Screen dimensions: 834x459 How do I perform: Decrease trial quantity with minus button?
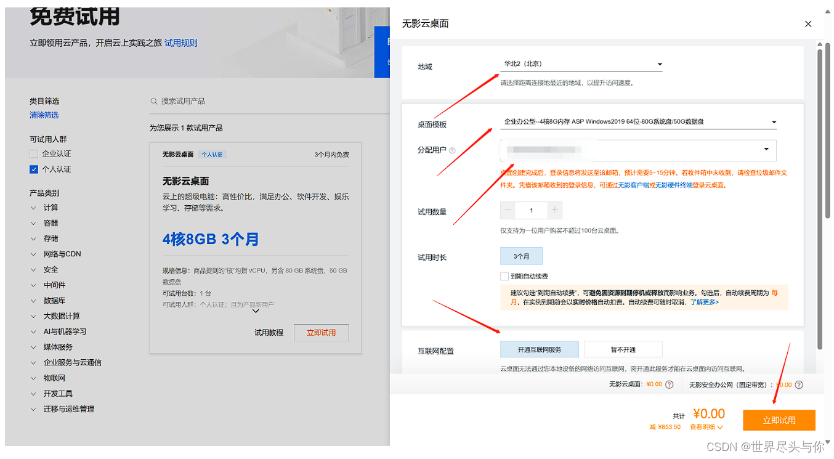508,210
